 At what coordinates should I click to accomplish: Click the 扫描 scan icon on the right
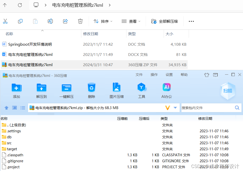pyautogui.click(x=227, y=91)
